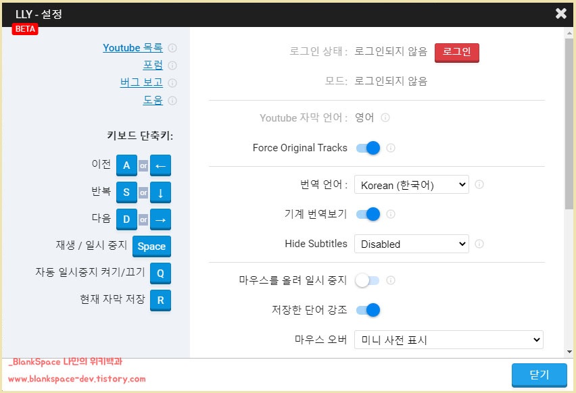Open the 번역 언어 Korean dropdown
The image size is (576, 393).
click(x=412, y=184)
